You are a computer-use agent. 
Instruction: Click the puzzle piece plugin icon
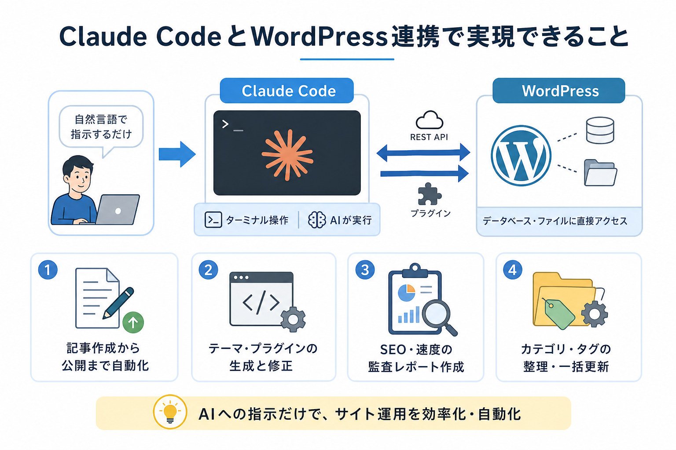click(430, 194)
